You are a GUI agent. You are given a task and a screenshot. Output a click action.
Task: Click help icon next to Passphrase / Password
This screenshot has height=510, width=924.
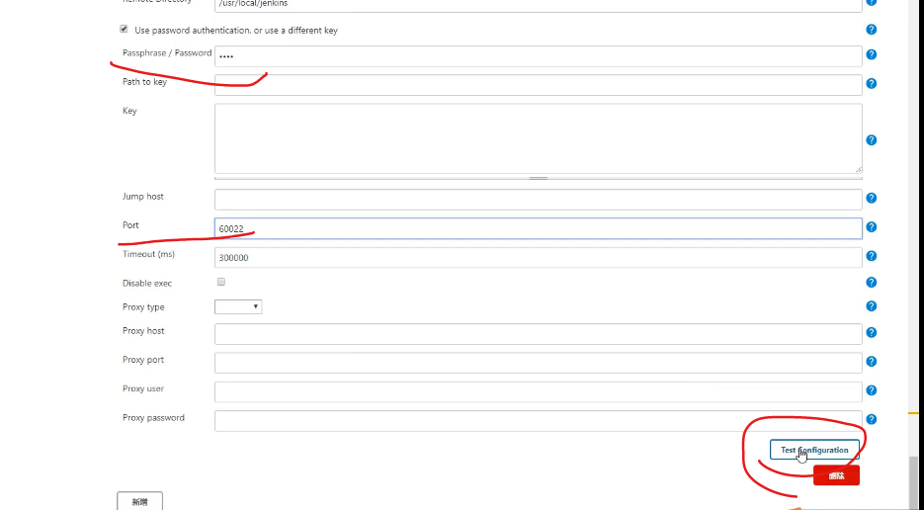coord(871,55)
